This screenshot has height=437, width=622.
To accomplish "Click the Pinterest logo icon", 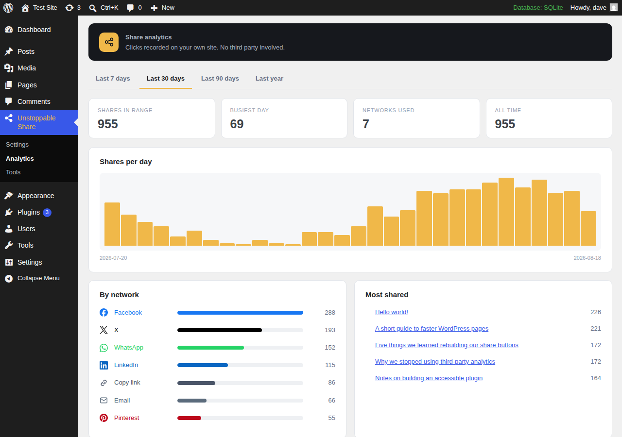I will (x=104, y=418).
